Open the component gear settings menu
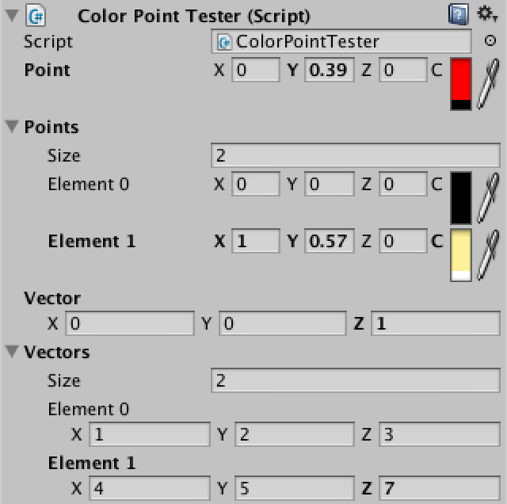 (487, 14)
